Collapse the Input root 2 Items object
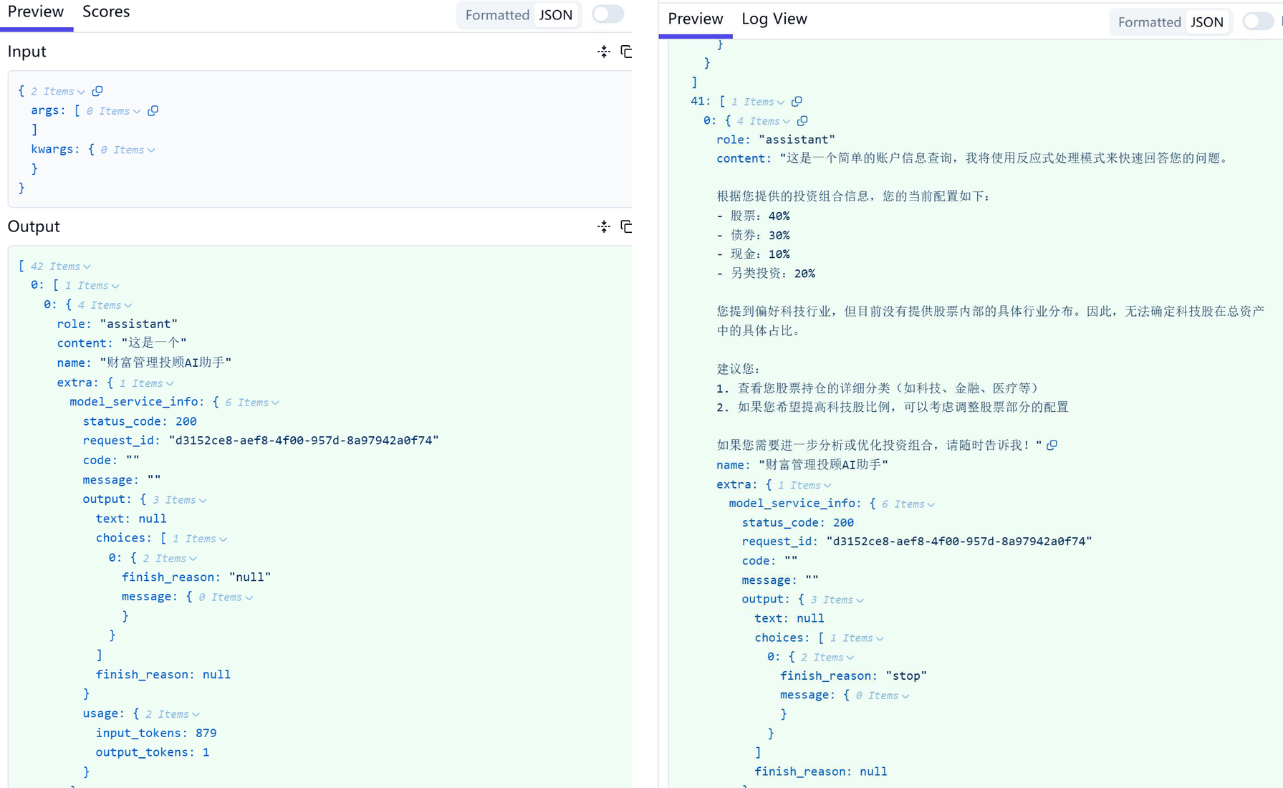The height and width of the screenshot is (788, 1283). [81, 92]
